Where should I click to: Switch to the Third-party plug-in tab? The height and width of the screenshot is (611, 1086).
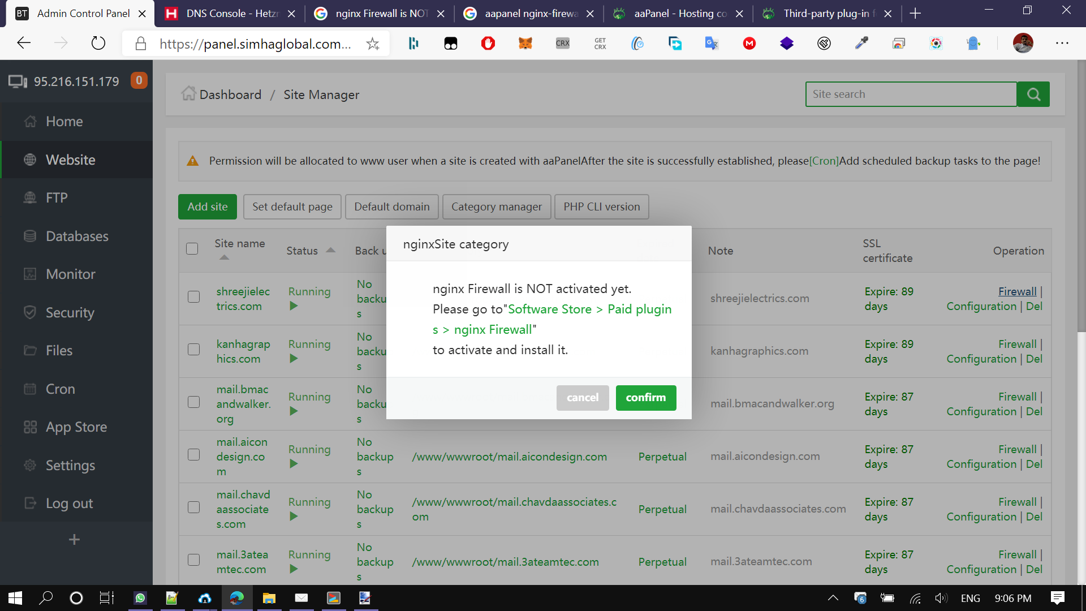click(x=827, y=13)
